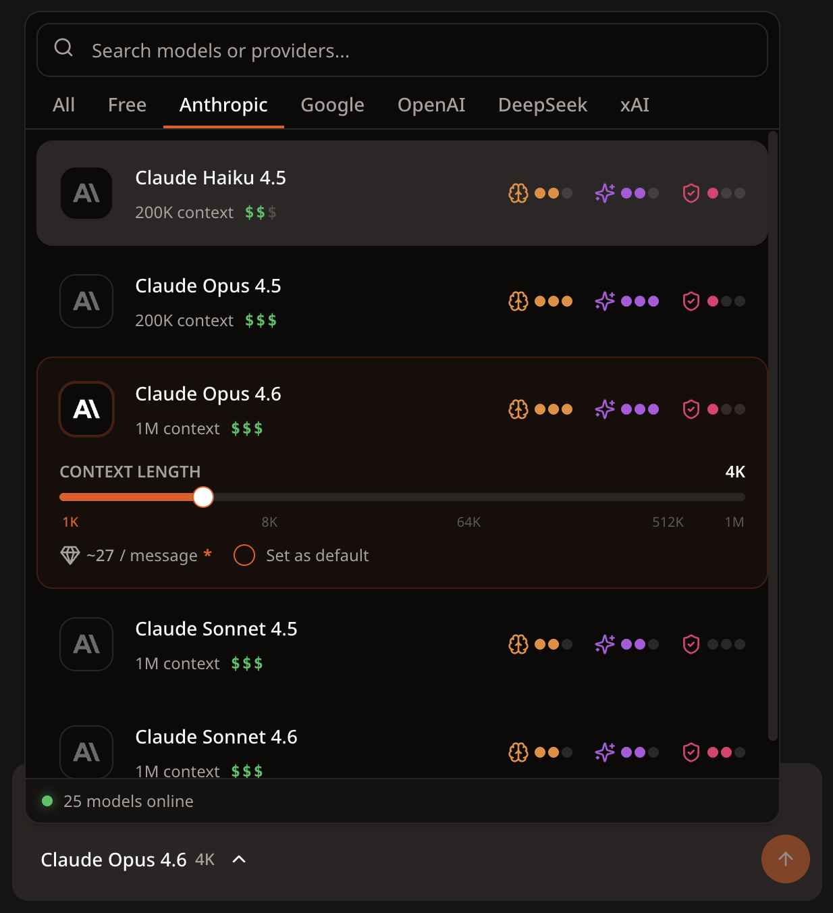
Task: Click the brain icon on Claude Opus 4.5
Action: click(x=518, y=301)
